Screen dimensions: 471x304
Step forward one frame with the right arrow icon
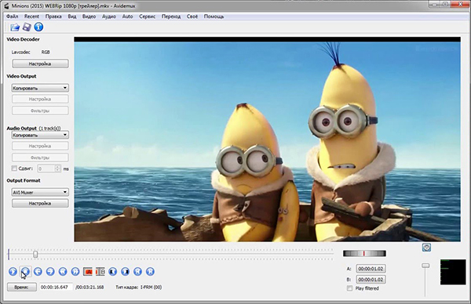pyautogui.click(x=50, y=272)
